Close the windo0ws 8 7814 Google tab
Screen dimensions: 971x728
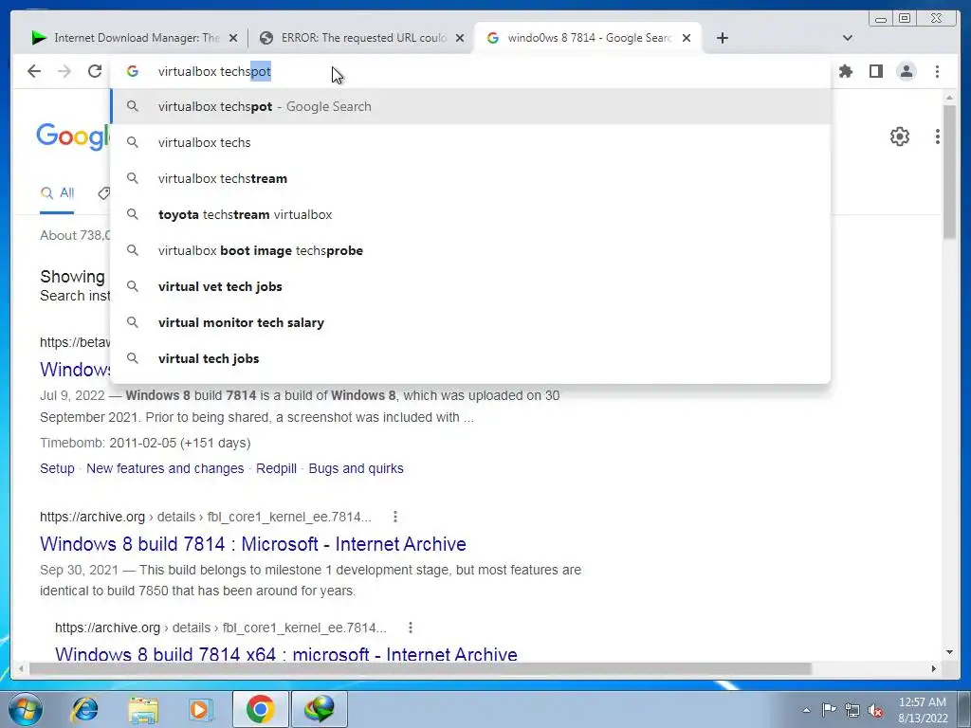687,38
